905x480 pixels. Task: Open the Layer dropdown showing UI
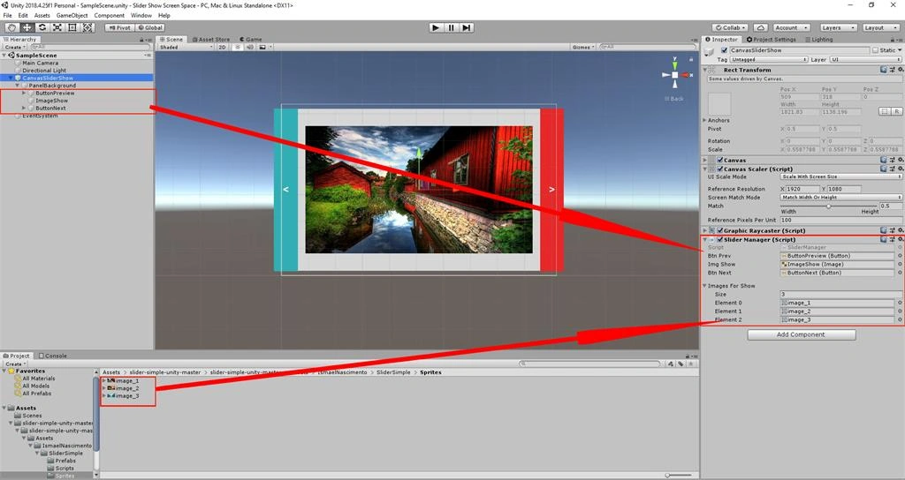point(865,59)
